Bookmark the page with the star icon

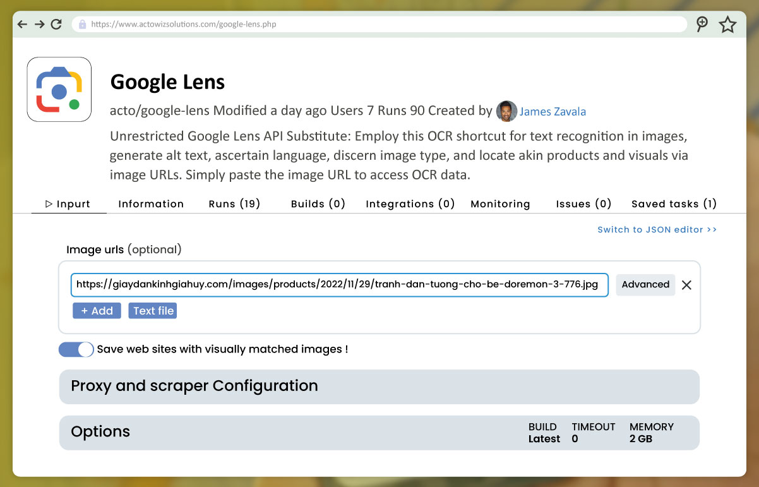(728, 25)
